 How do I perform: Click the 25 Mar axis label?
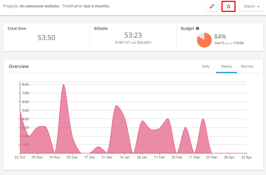212,157
